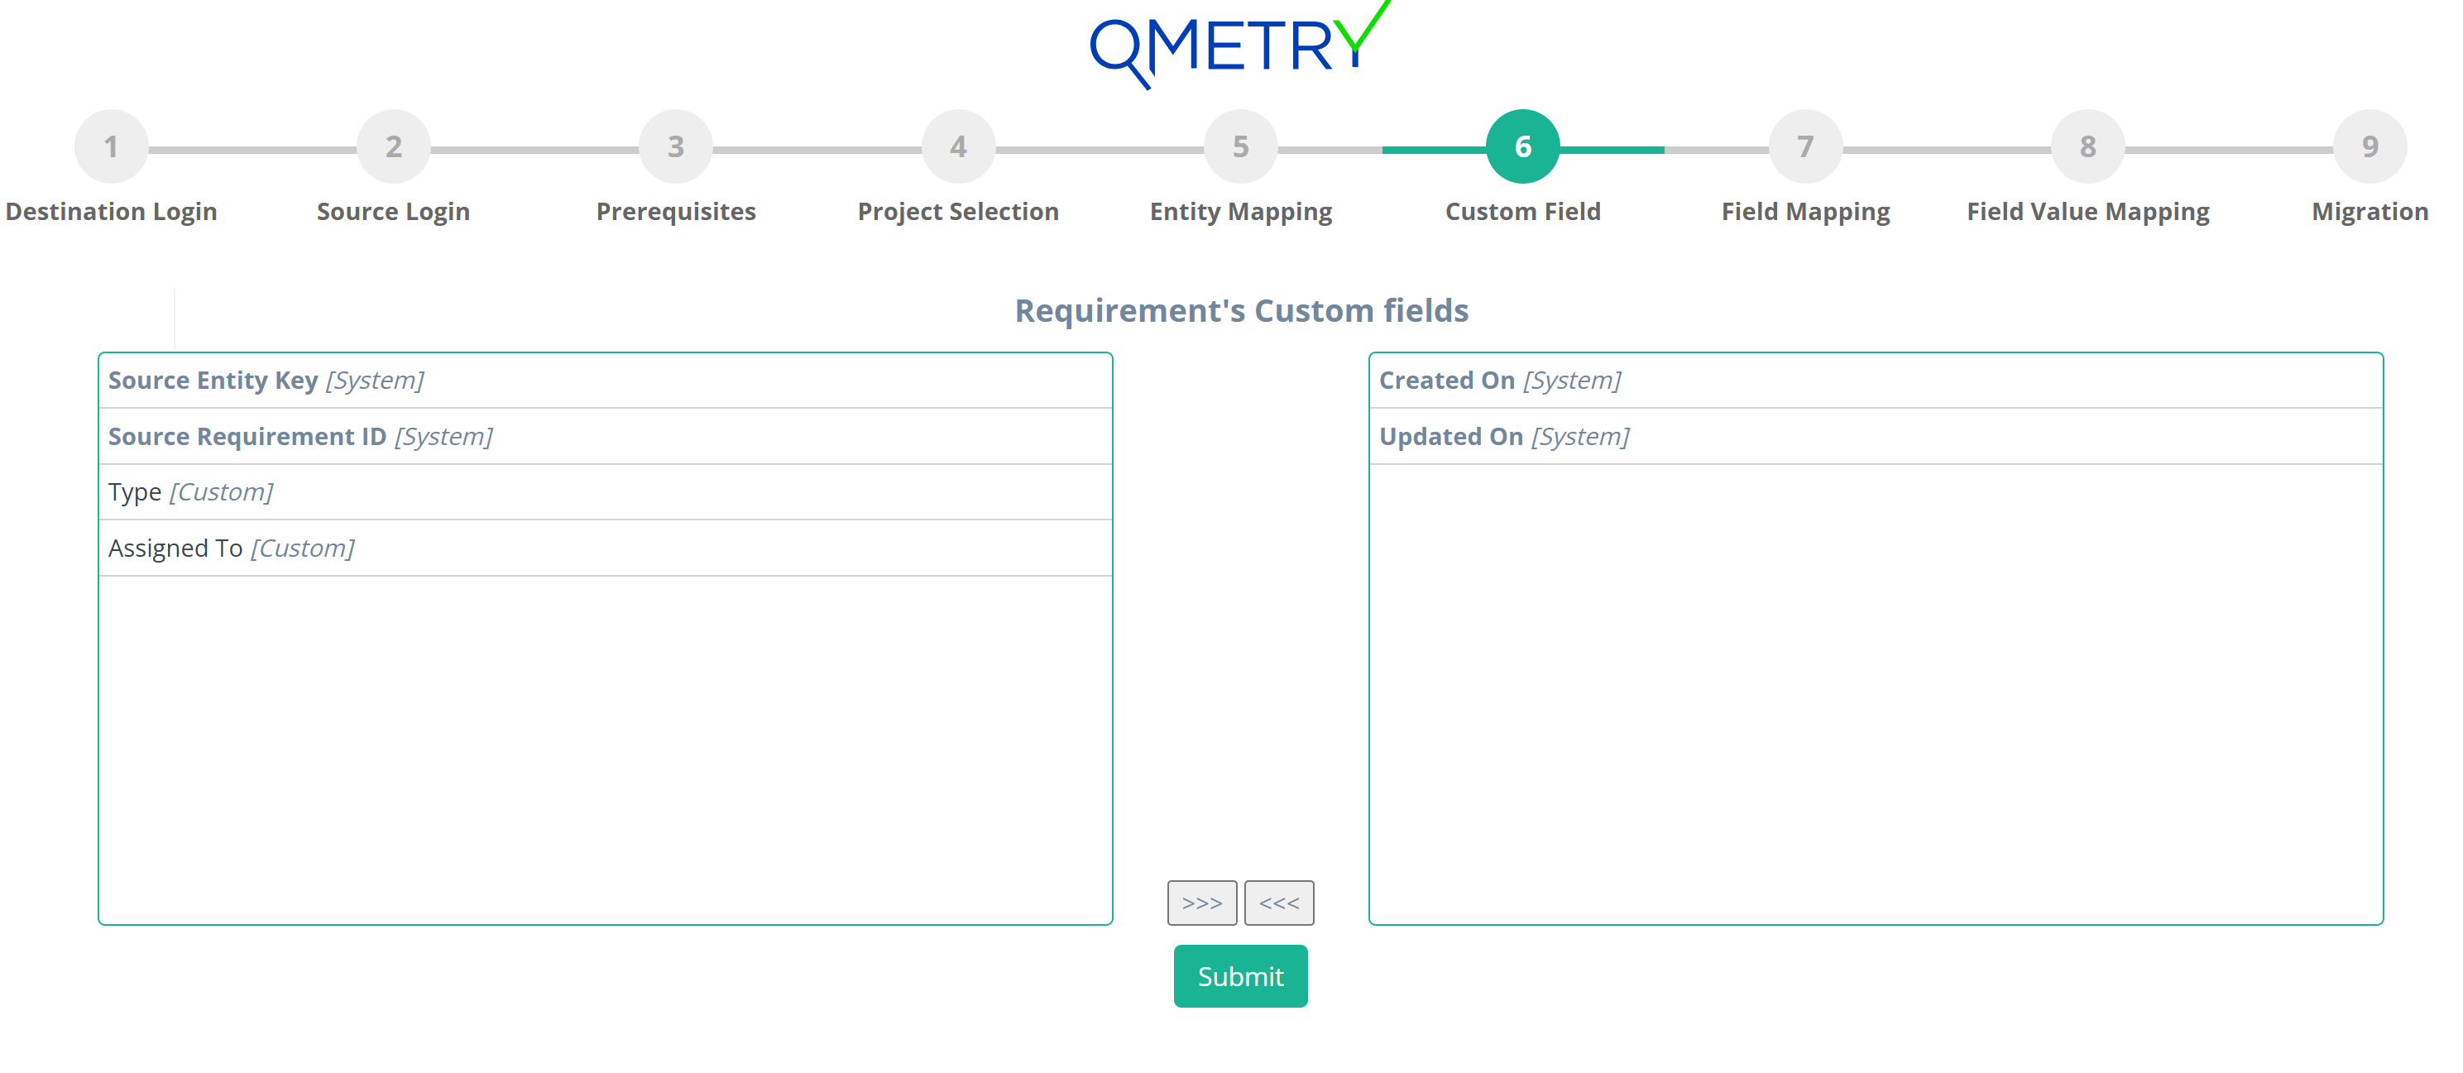The width and height of the screenshot is (2463, 1073).
Task: Click the Destination Login label
Action: coord(111,211)
